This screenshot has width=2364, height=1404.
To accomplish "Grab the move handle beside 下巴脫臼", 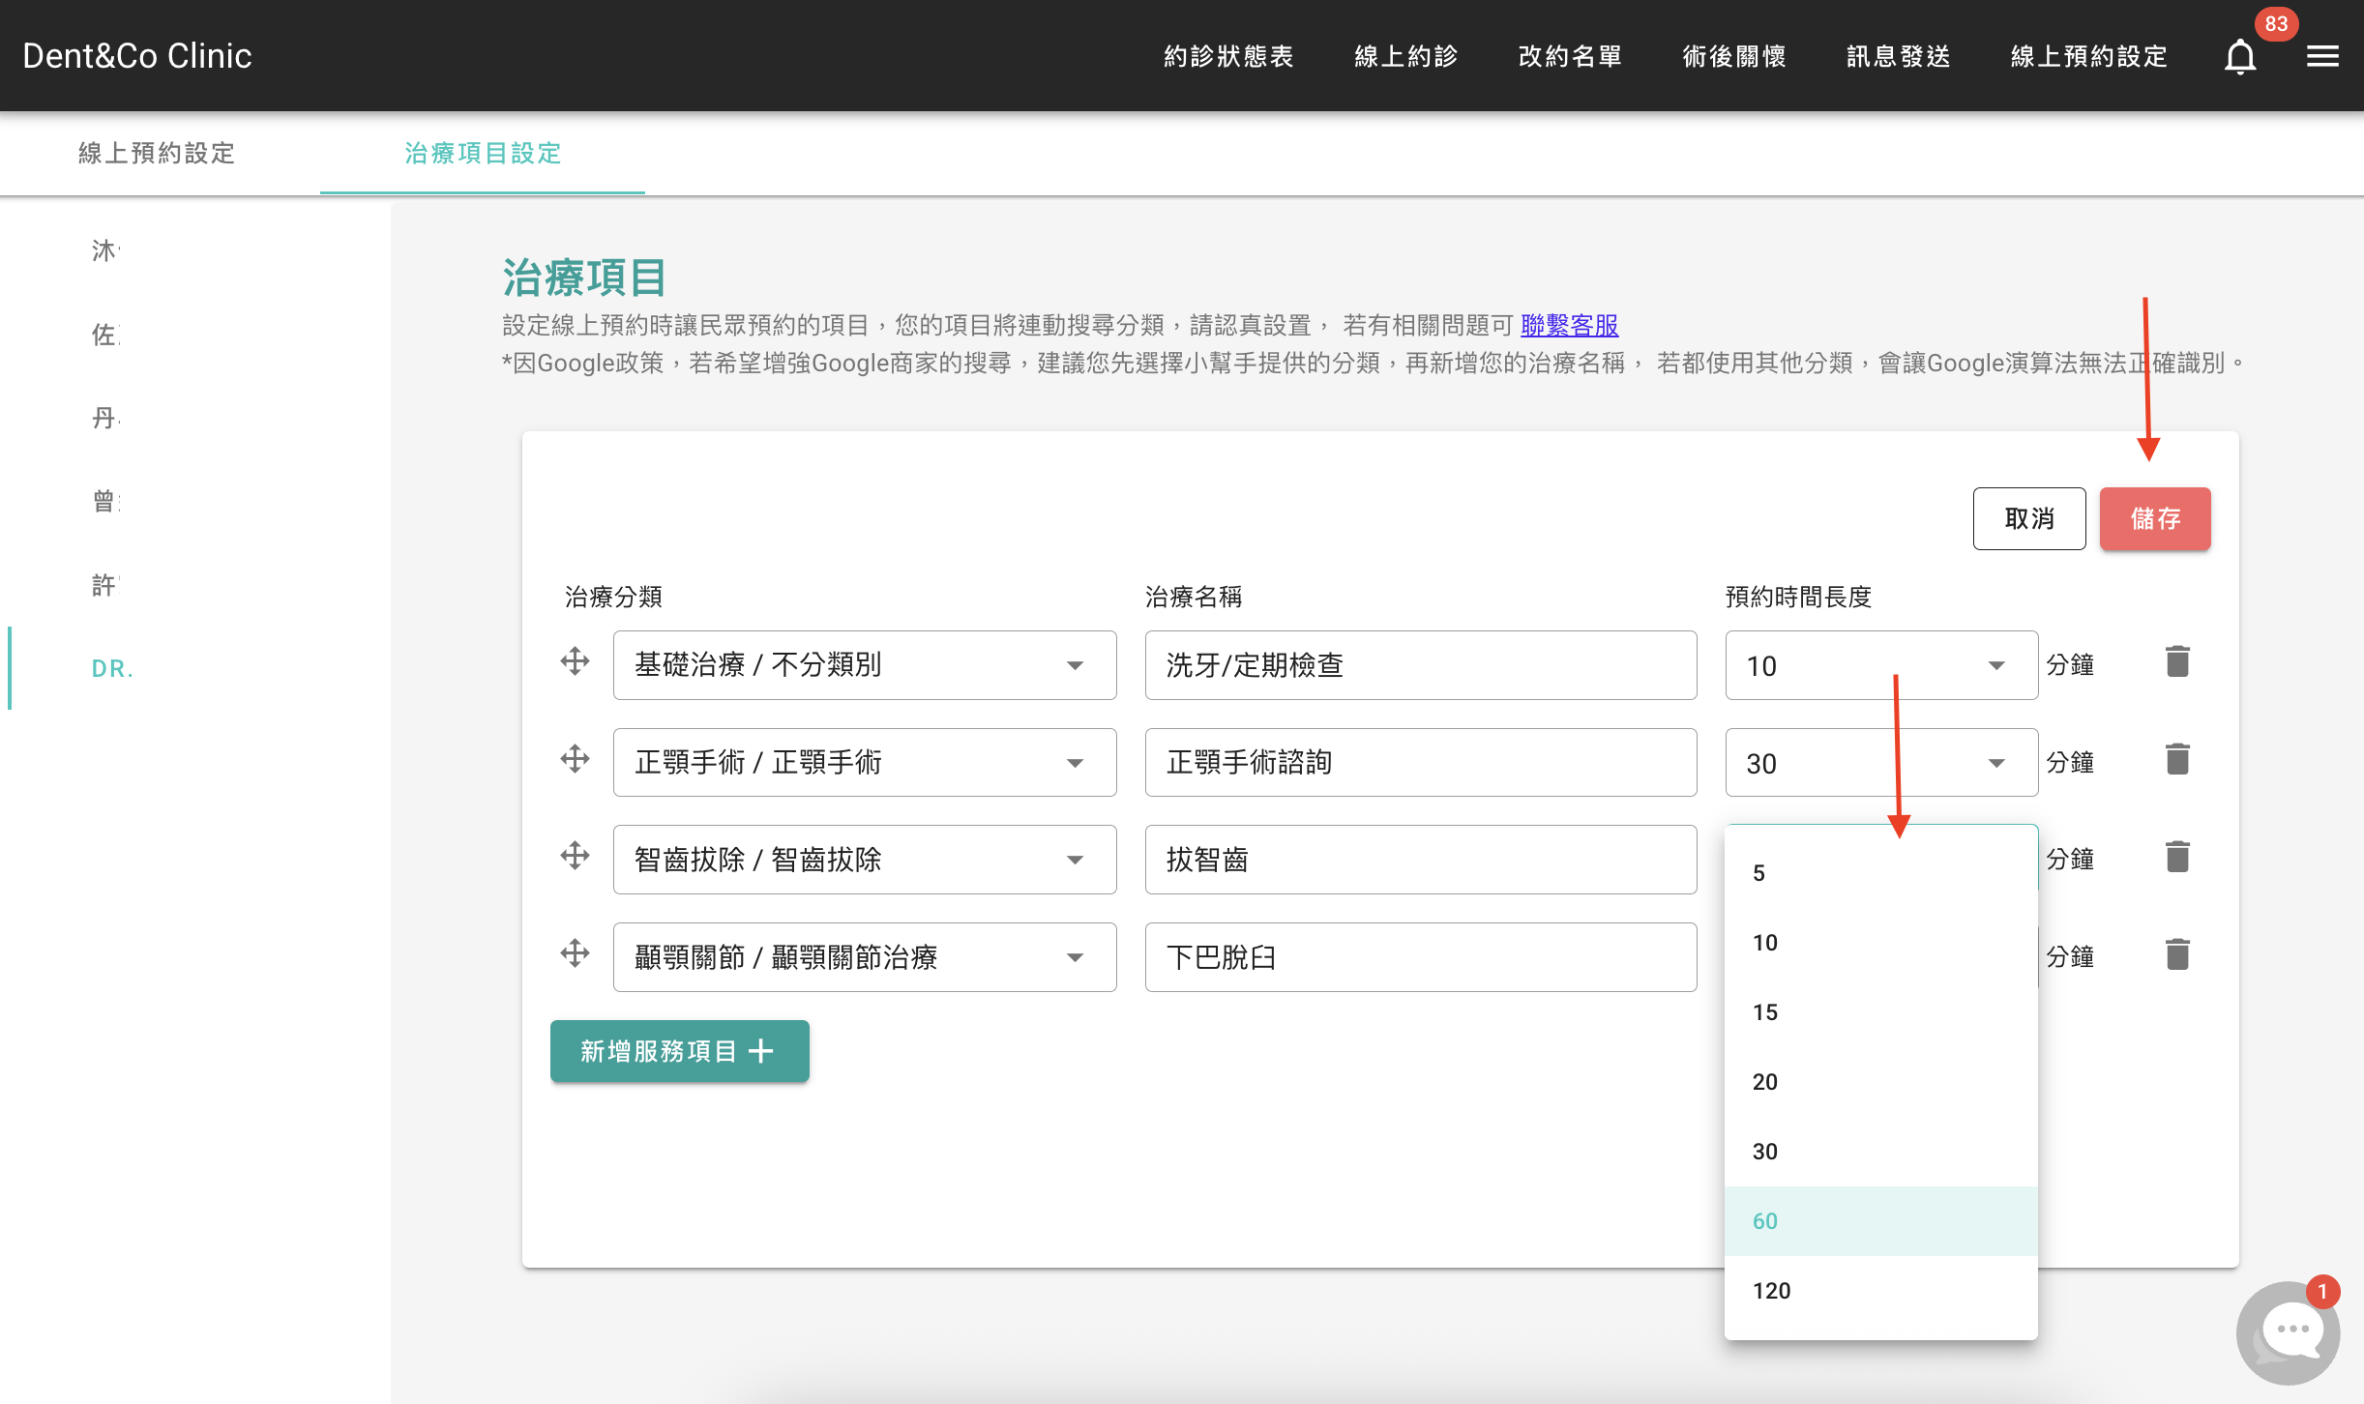I will coord(574,954).
